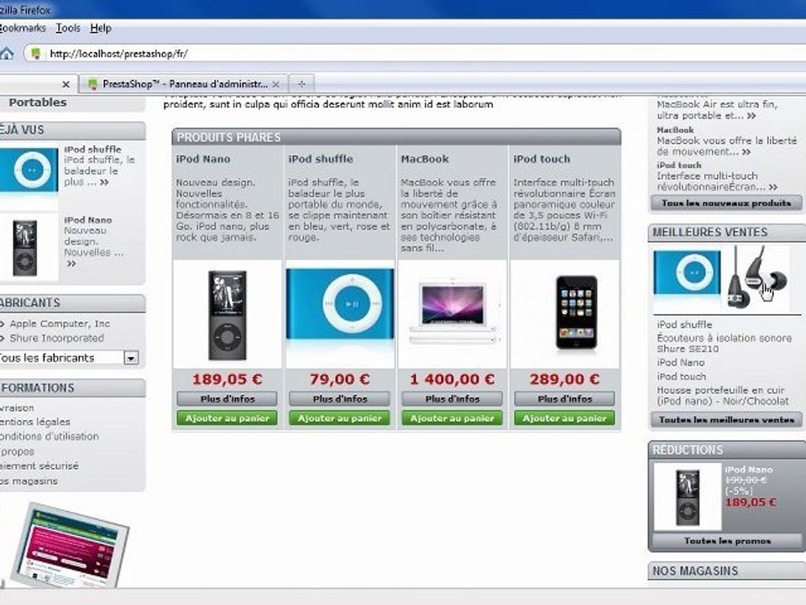Open iPod touch title in featured products
The width and height of the screenshot is (806, 605).
(x=542, y=159)
